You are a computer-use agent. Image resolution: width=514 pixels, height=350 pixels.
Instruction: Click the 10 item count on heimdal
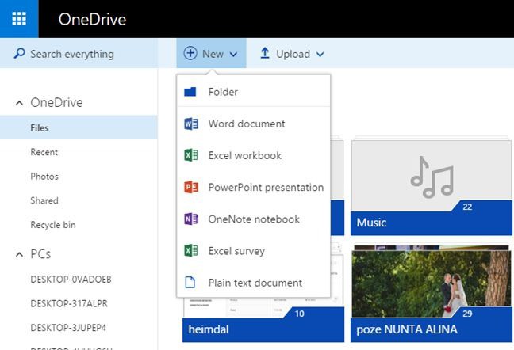[299, 314]
